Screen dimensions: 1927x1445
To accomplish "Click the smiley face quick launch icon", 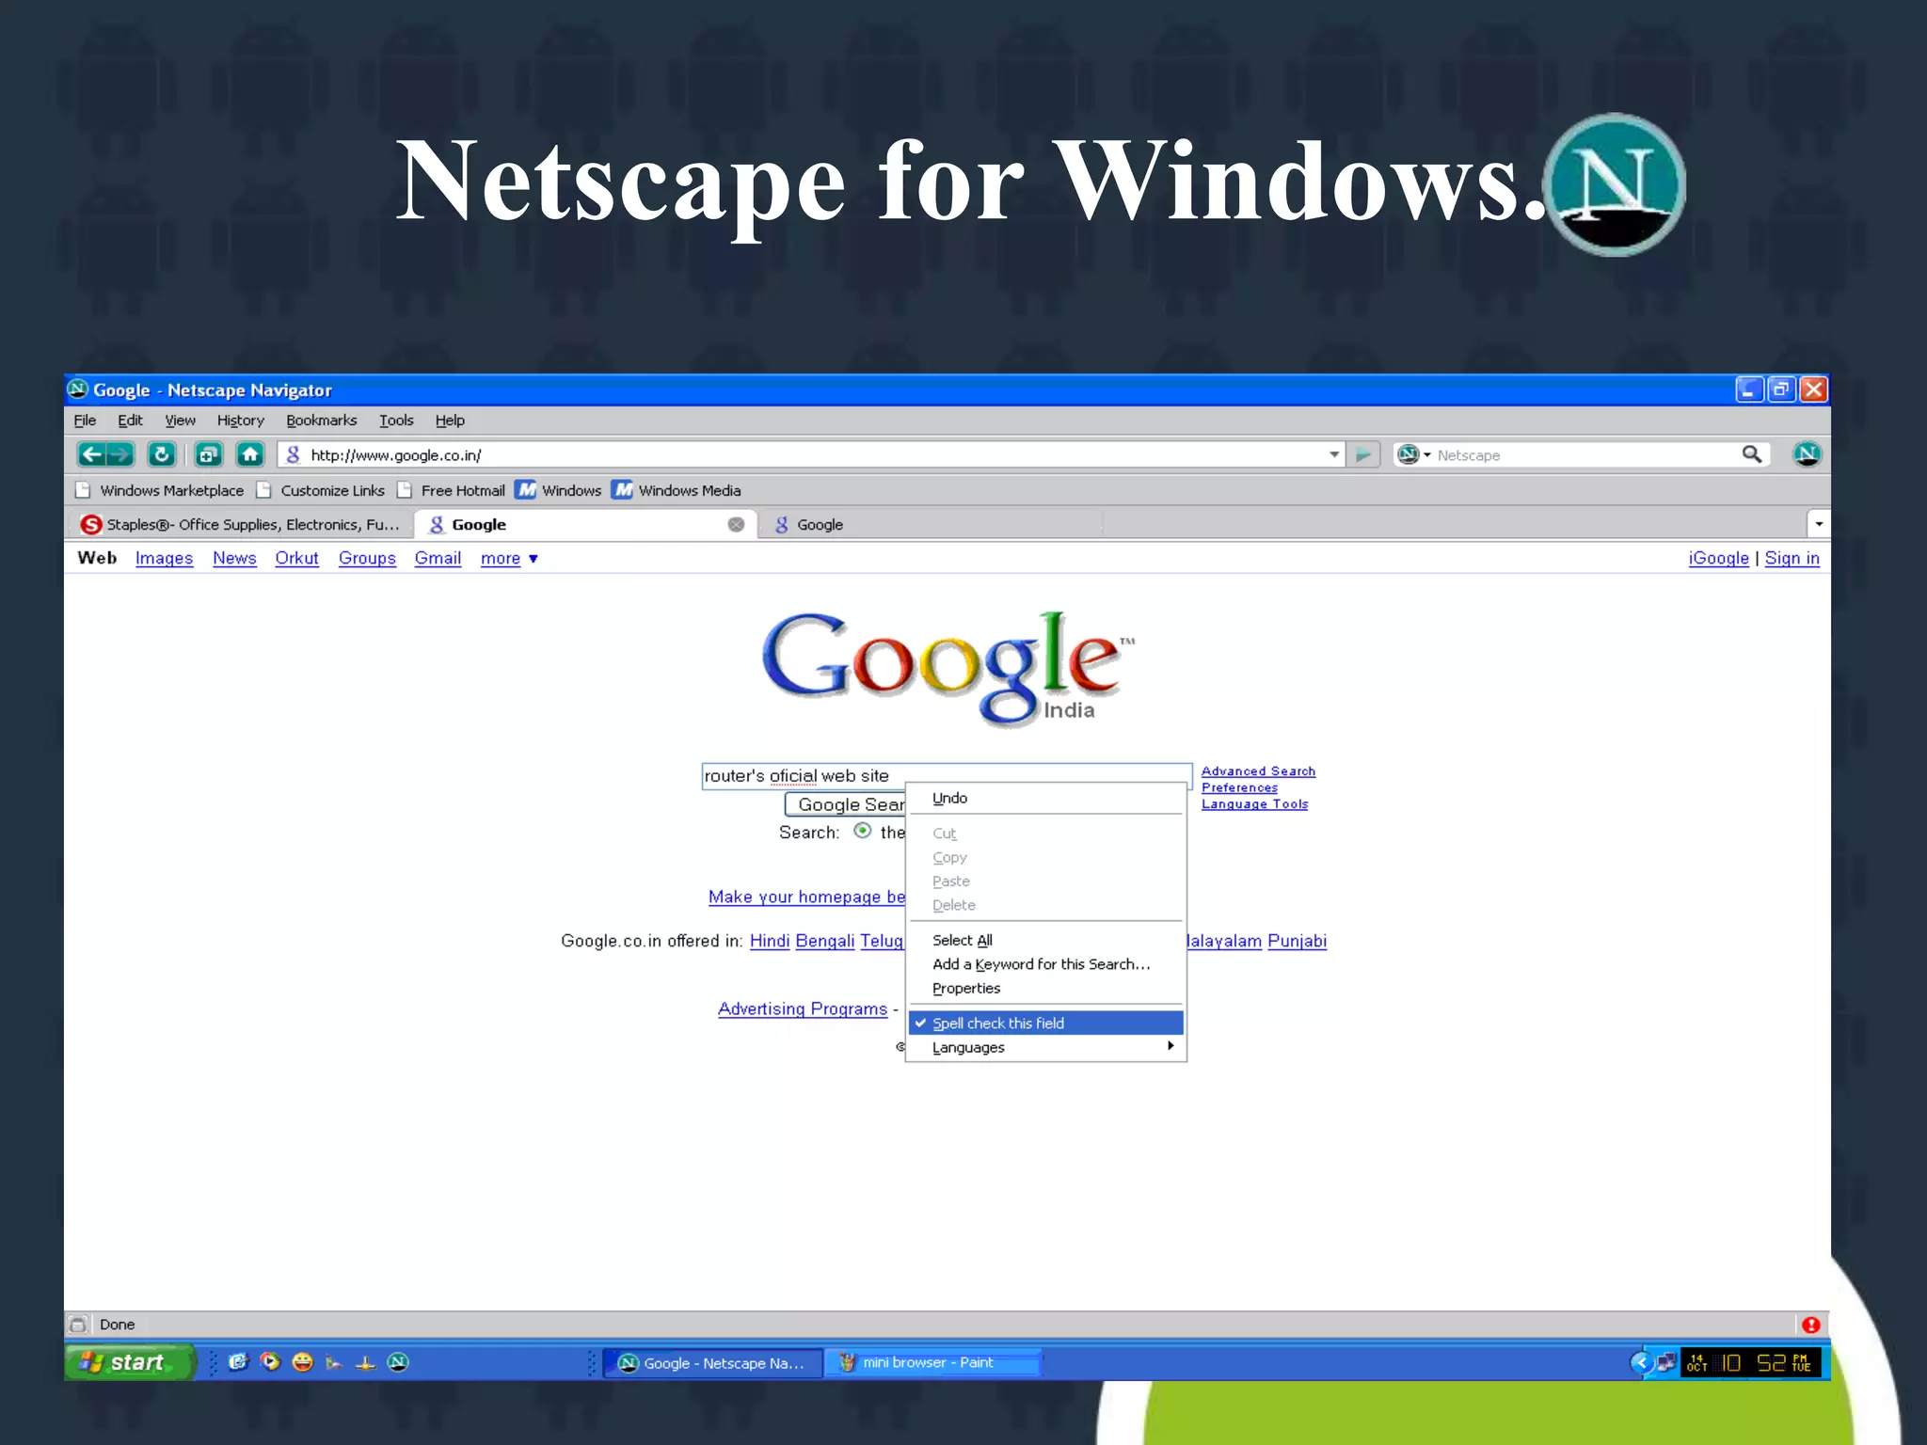I will (x=302, y=1362).
